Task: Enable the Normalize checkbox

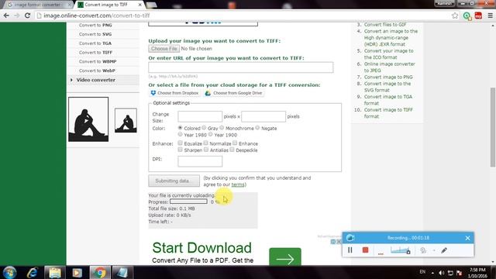Action: [x=206, y=143]
